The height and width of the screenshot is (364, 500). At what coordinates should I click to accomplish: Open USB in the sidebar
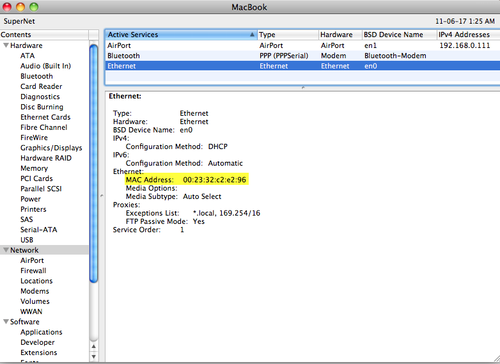[x=27, y=240]
